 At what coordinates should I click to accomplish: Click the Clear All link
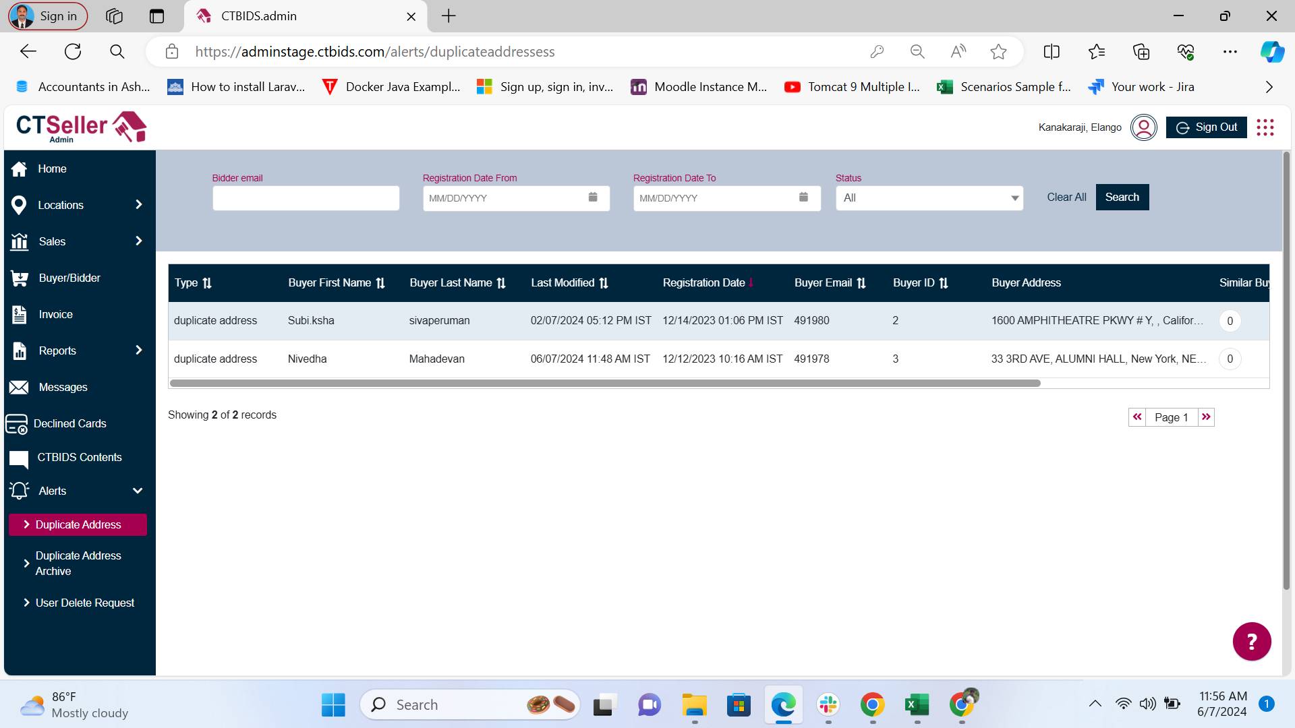(1066, 198)
